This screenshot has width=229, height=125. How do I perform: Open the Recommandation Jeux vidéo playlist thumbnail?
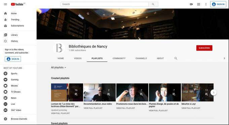tap(100, 92)
